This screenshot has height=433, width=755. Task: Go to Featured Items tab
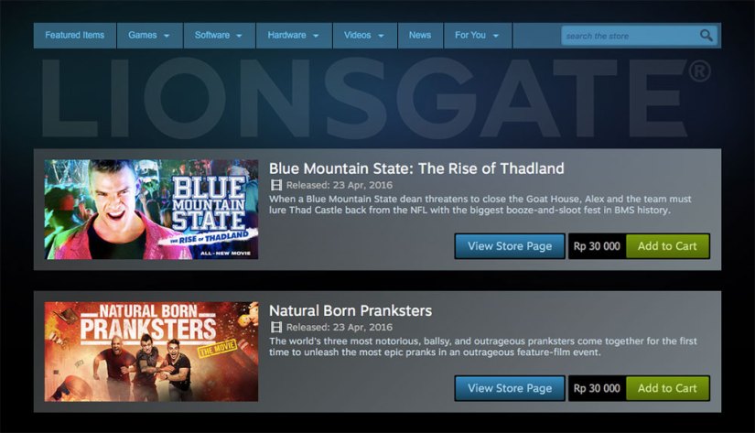pos(75,35)
